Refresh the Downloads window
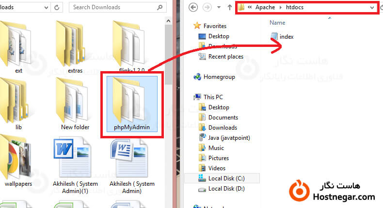 (58, 7)
